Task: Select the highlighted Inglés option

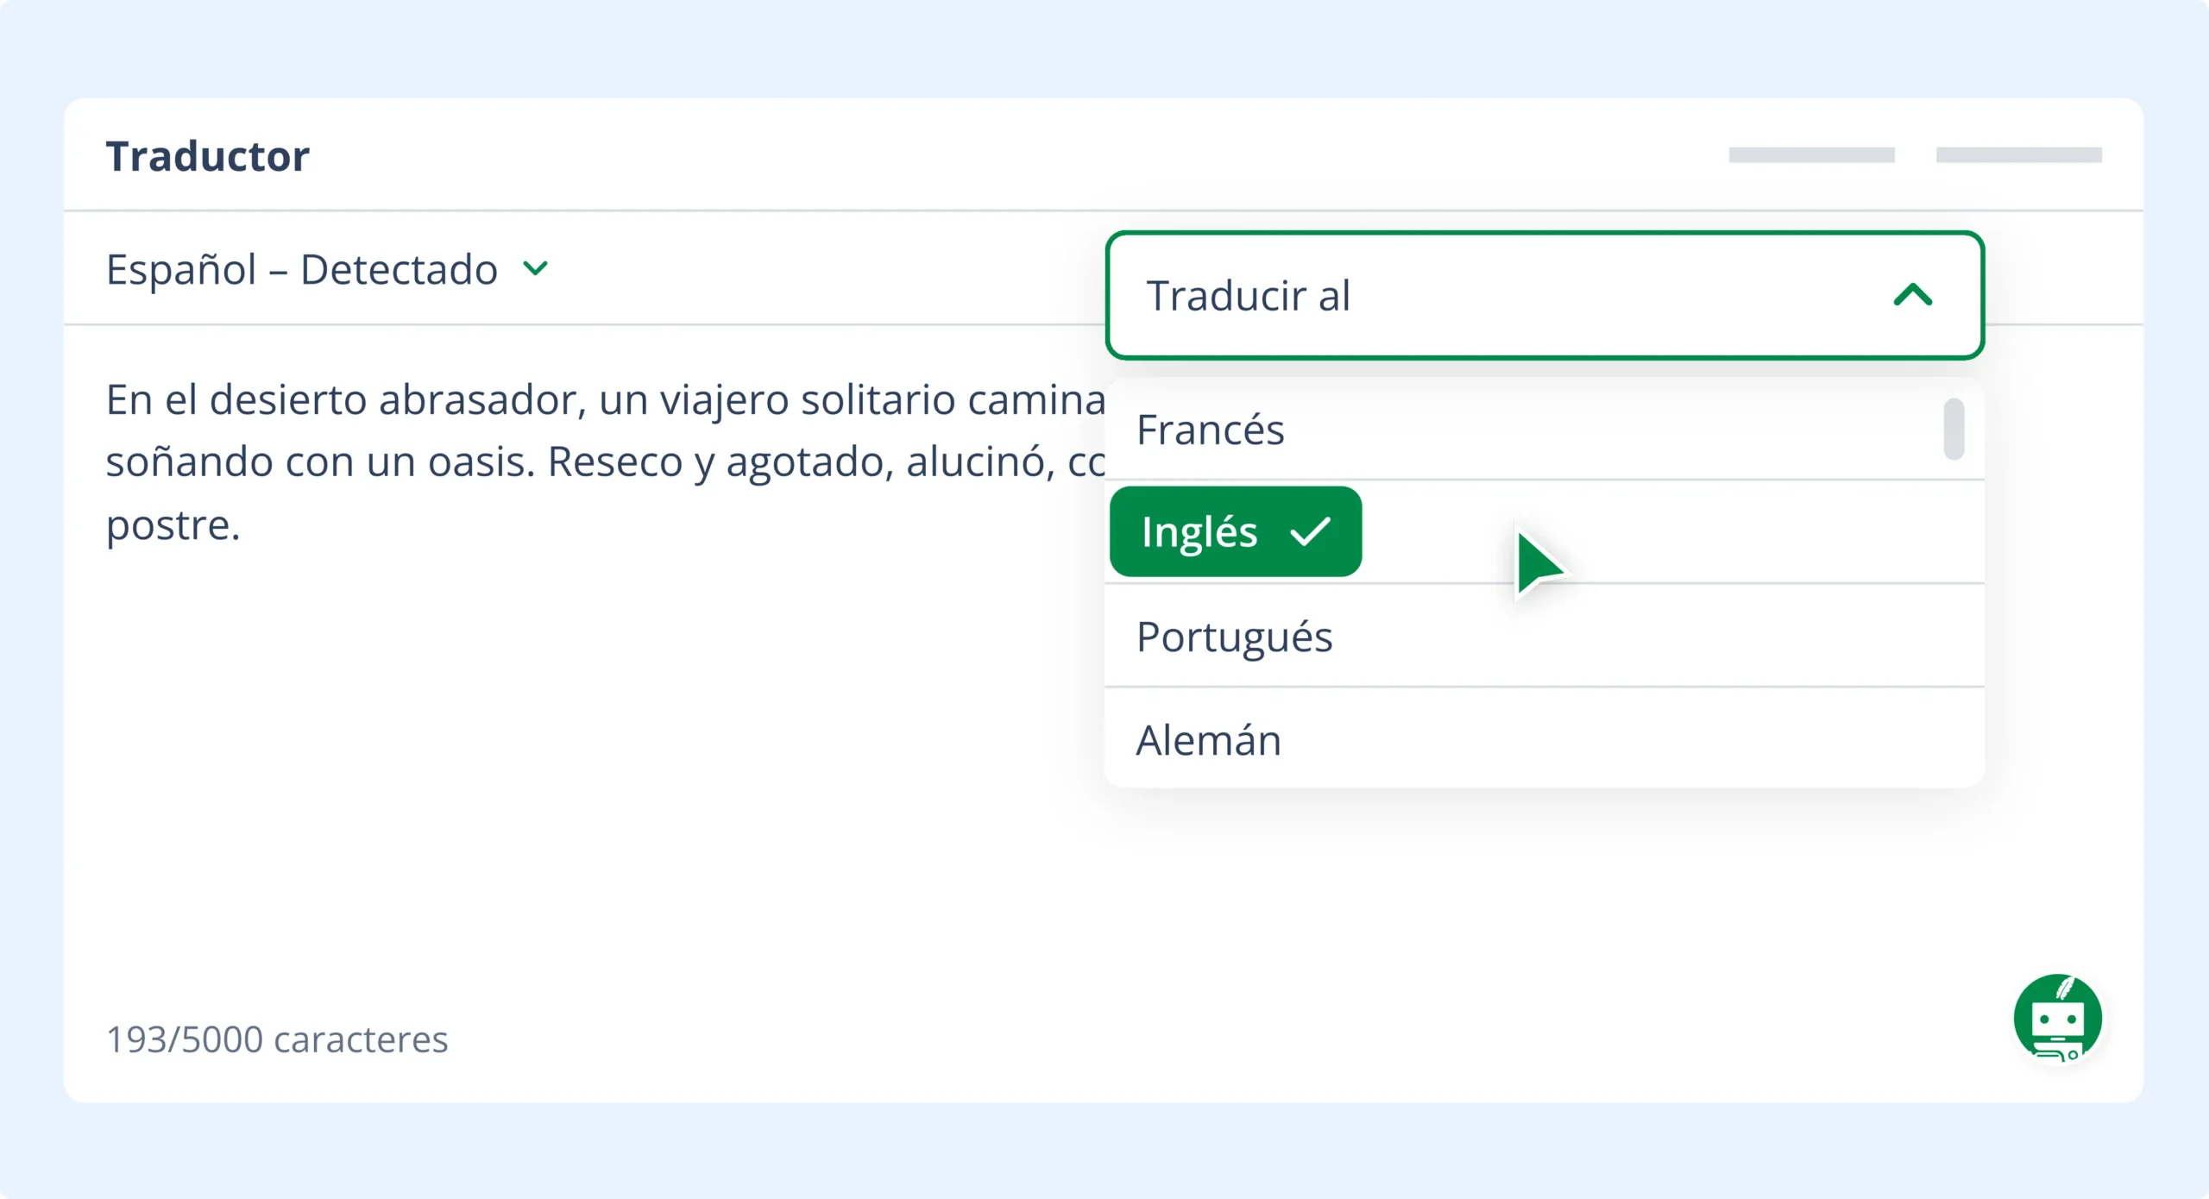Action: [1199, 531]
